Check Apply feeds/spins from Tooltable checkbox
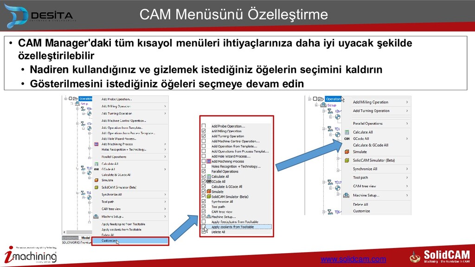This screenshot has height=267, width=475. coord(204,222)
